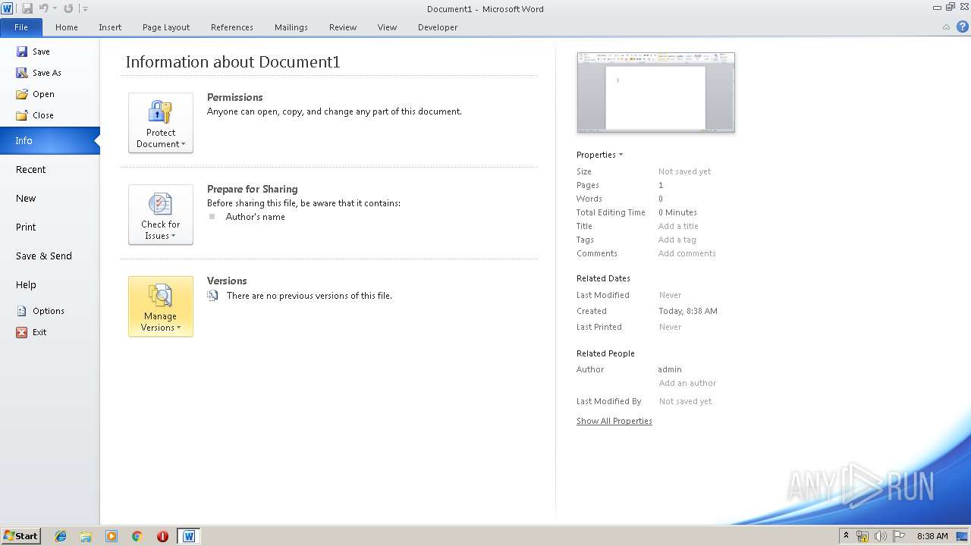Image resolution: width=971 pixels, height=546 pixels.
Task: Click the admin author name
Action: pyautogui.click(x=670, y=369)
